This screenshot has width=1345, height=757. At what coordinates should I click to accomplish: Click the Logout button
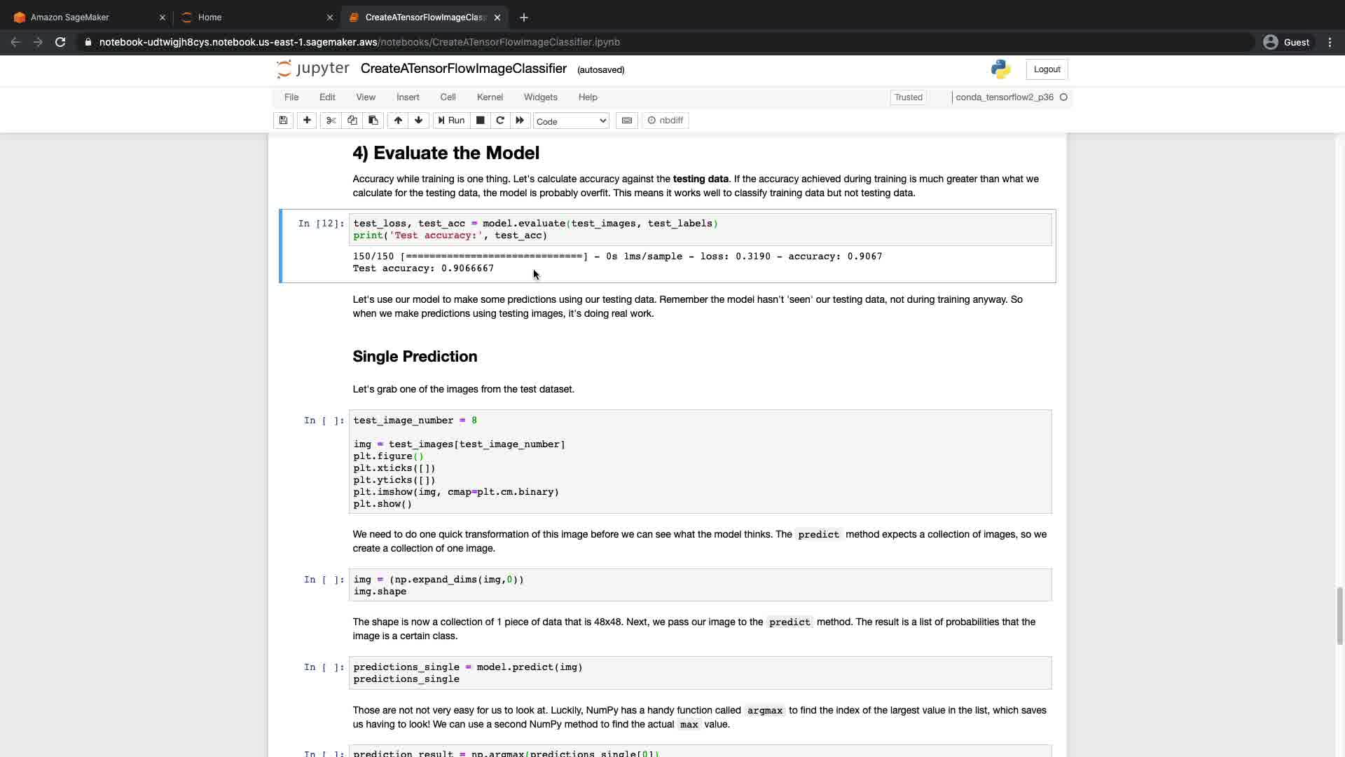click(x=1047, y=69)
